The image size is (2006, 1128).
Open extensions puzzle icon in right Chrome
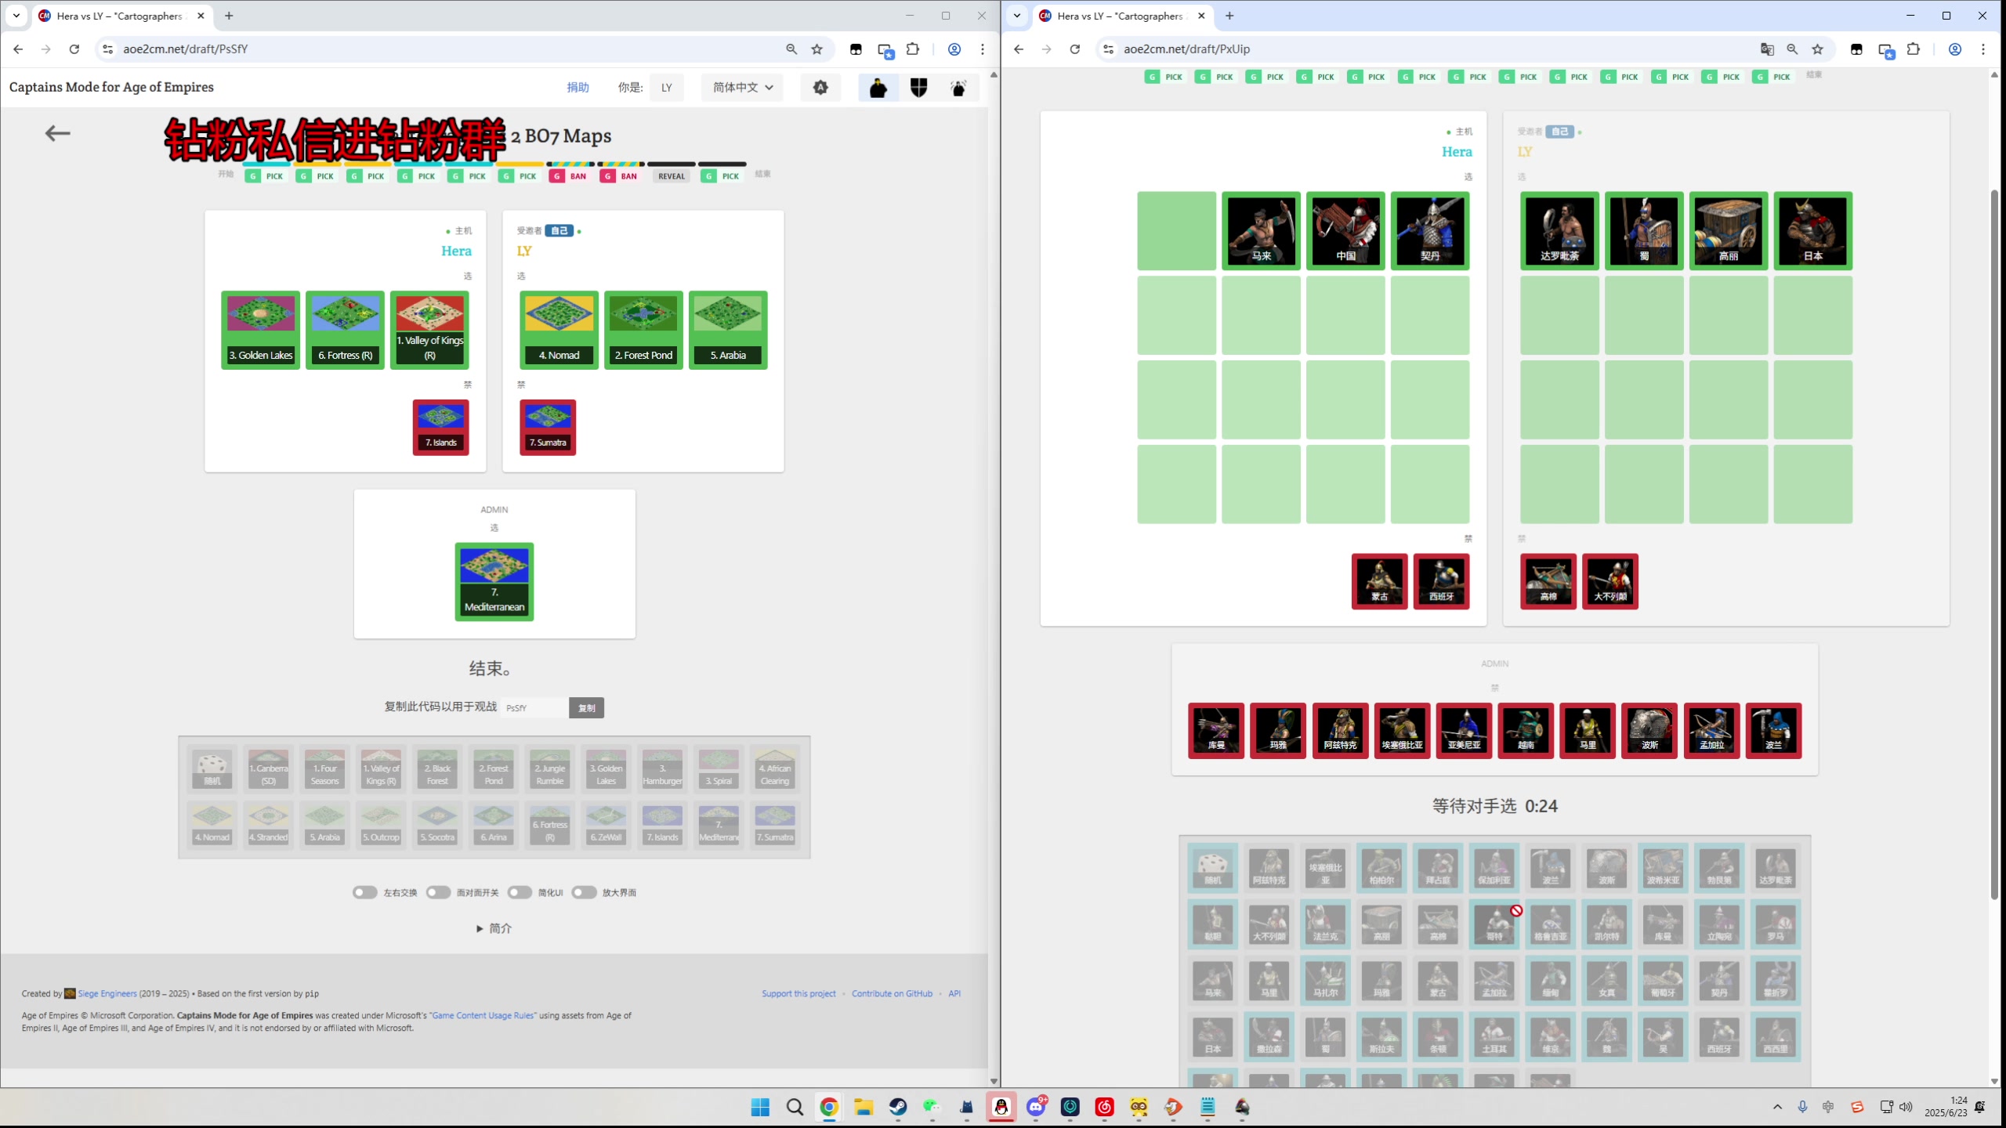pos(1914,49)
